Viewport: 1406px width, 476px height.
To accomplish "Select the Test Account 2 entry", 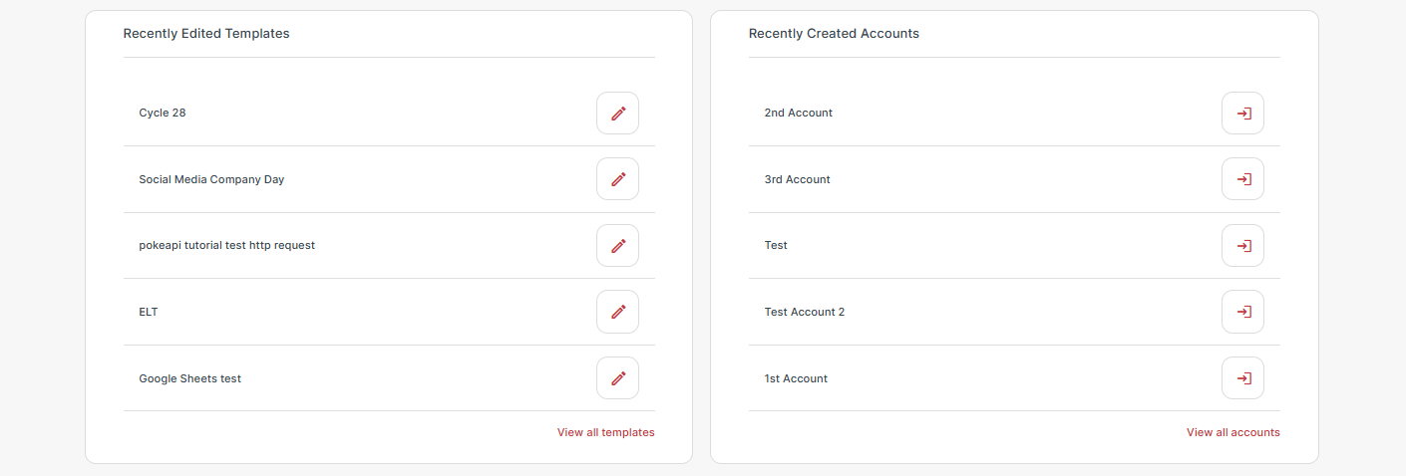I will 804,312.
